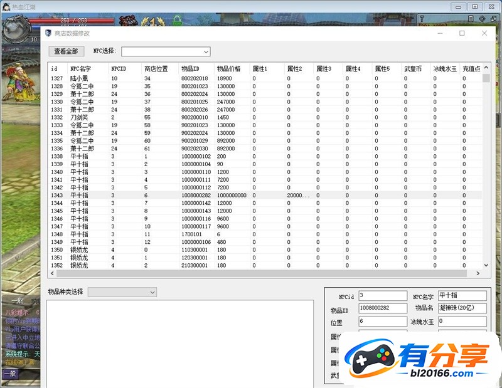Click the NPCID column header
The width and height of the screenshot is (502, 388).
(x=125, y=68)
